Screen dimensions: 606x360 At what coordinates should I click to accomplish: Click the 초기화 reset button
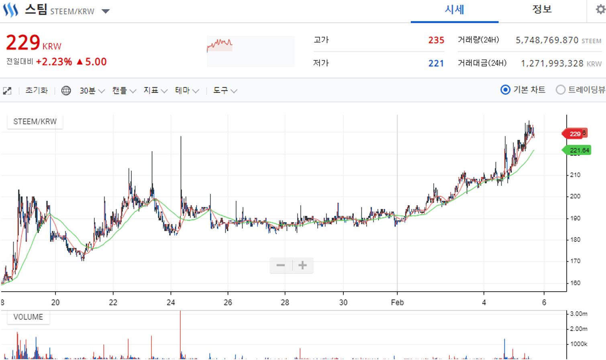37,90
